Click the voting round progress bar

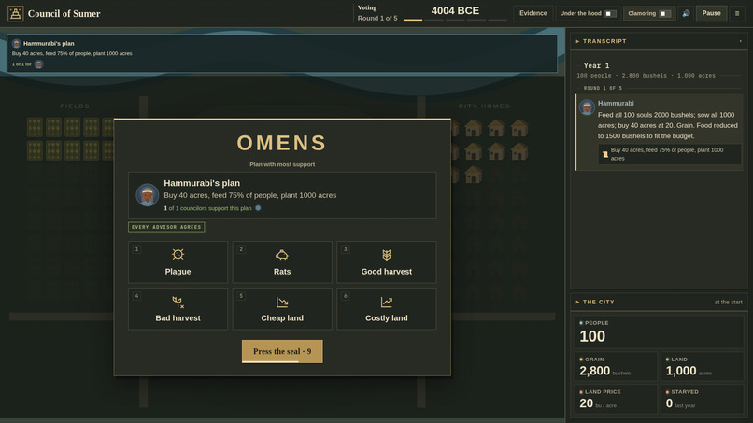coord(455,21)
